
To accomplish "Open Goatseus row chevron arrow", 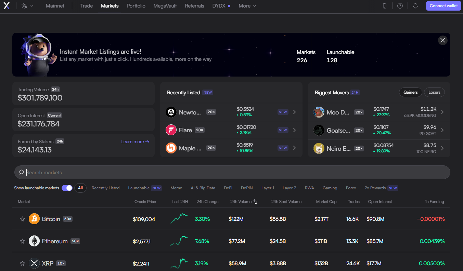I will [x=442, y=130].
